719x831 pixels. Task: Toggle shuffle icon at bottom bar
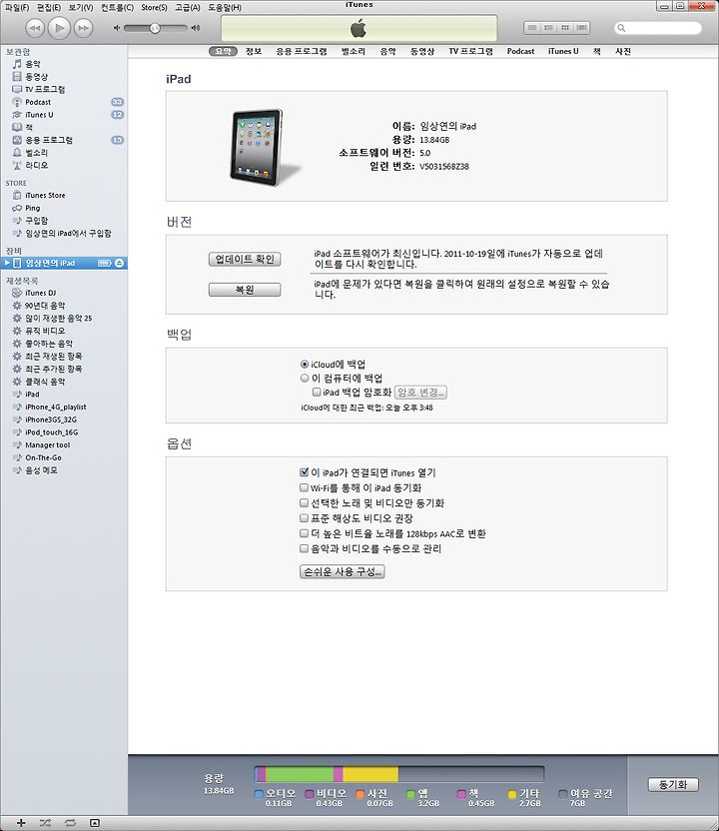pos(45,823)
